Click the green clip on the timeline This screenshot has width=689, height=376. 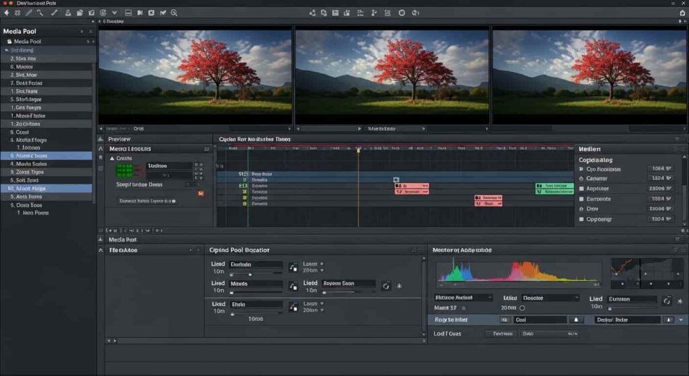[554, 189]
